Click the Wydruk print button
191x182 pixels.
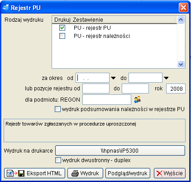[85, 173]
